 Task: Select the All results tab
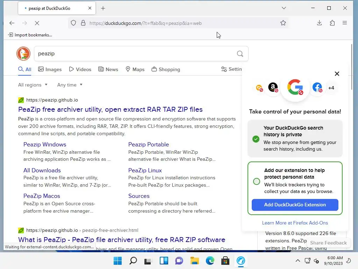(x=25, y=69)
